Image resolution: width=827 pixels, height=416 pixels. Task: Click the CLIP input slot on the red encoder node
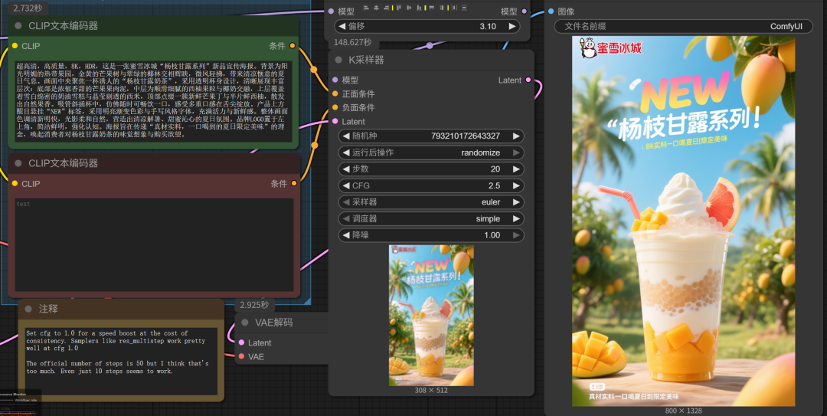15,183
